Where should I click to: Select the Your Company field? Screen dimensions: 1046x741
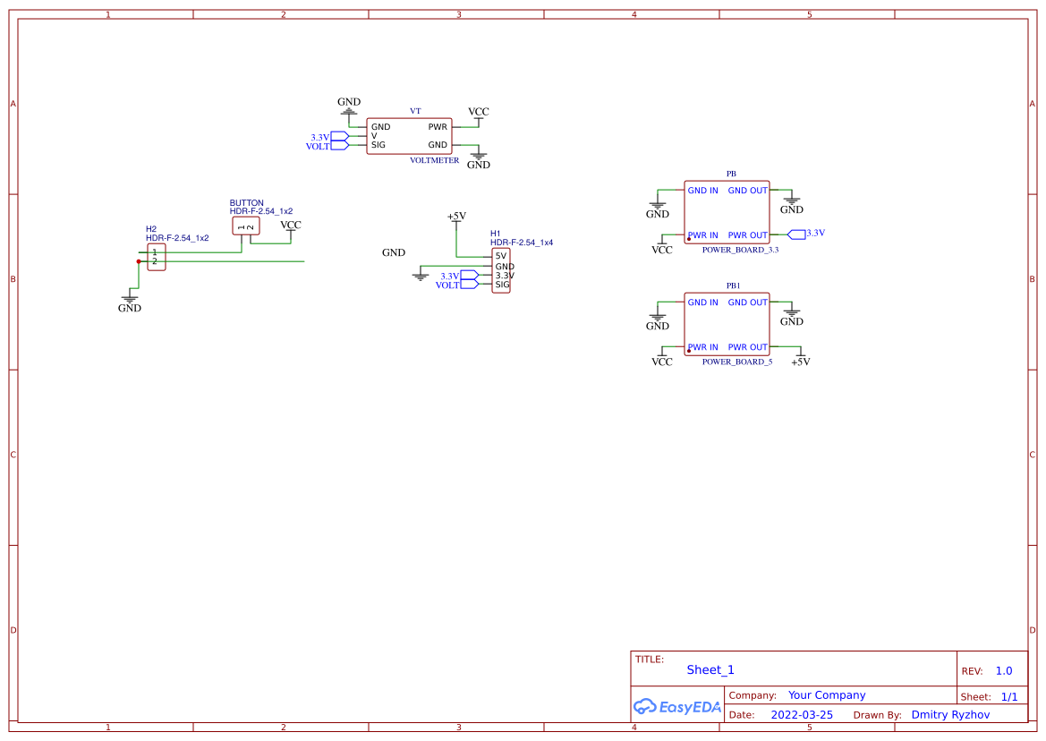tap(827, 694)
